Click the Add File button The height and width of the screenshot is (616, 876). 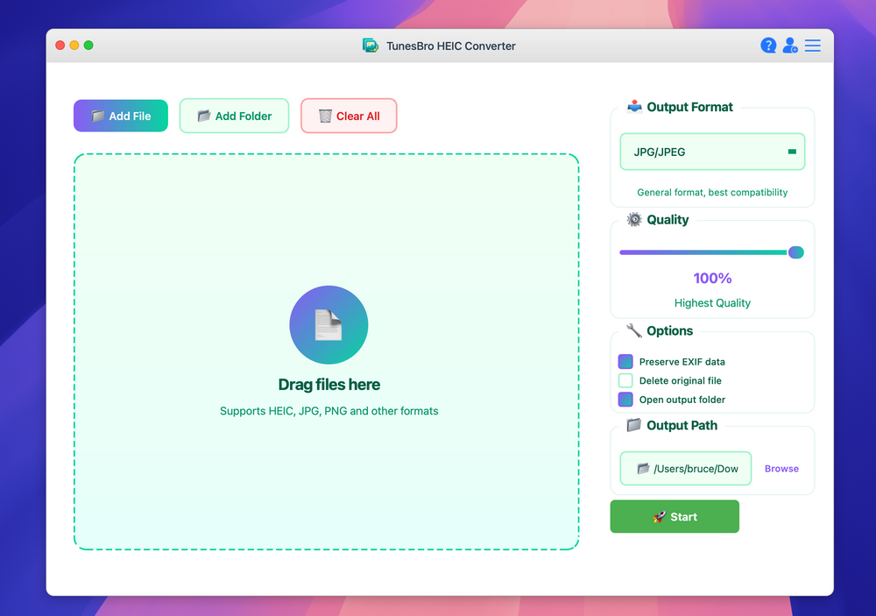coord(121,116)
